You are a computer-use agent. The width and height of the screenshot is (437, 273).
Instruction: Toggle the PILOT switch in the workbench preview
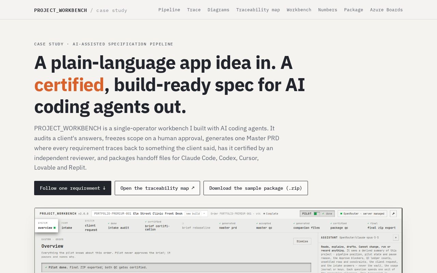317,214
